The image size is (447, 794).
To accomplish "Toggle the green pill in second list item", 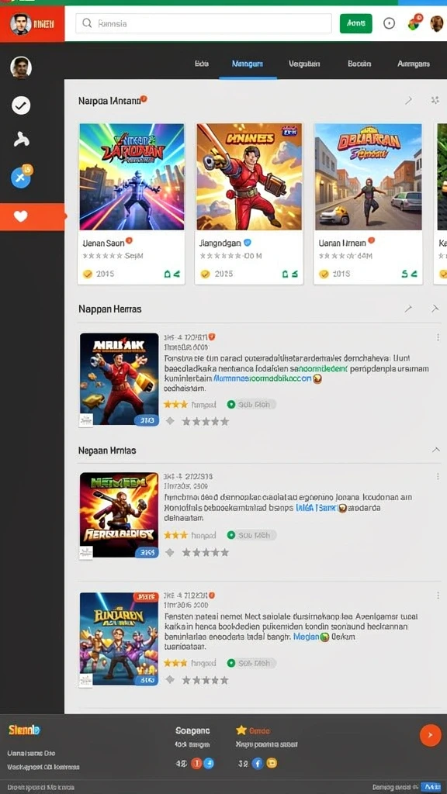I will click(x=251, y=535).
